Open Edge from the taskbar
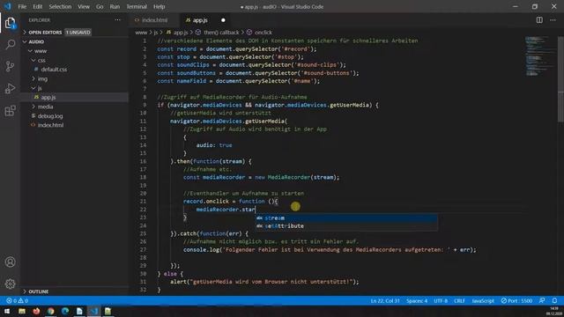The height and width of the screenshot is (317, 564). [65, 311]
